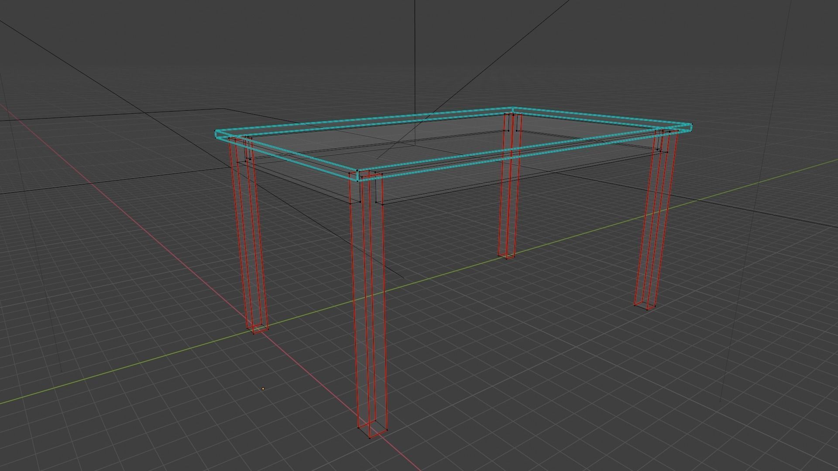The height and width of the screenshot is (471, 838).
Task: Click the small orange origin dot
Action: tap(263, 389)
